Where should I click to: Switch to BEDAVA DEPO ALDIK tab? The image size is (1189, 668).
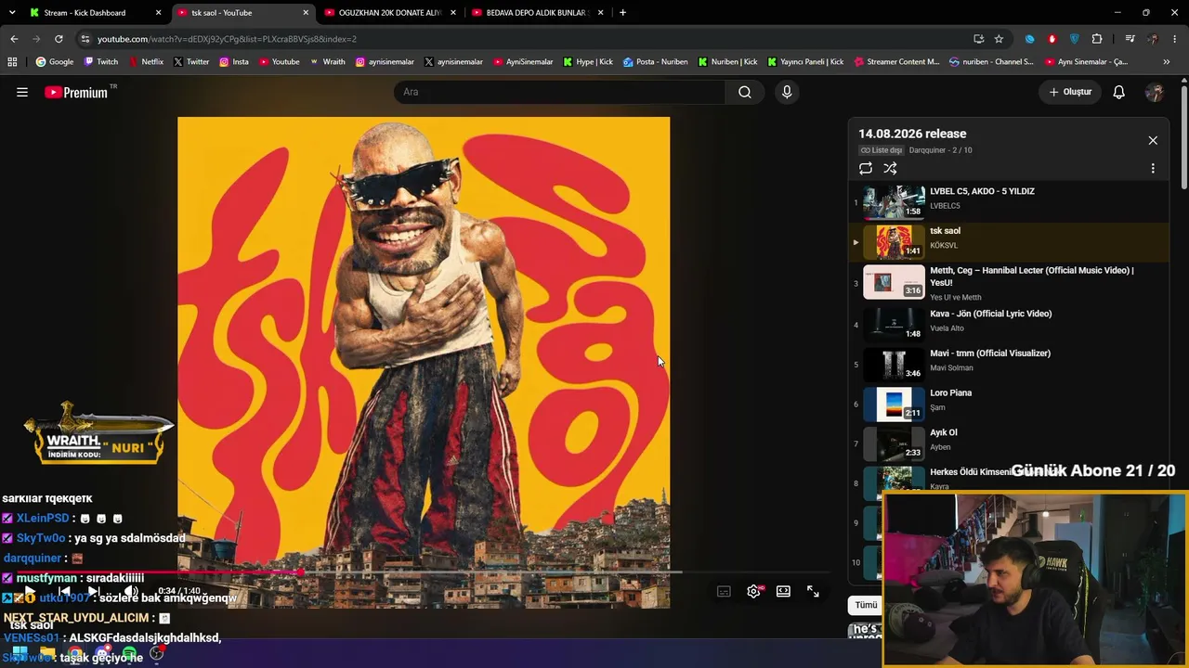pyautogui.click(x=537, y=13)
